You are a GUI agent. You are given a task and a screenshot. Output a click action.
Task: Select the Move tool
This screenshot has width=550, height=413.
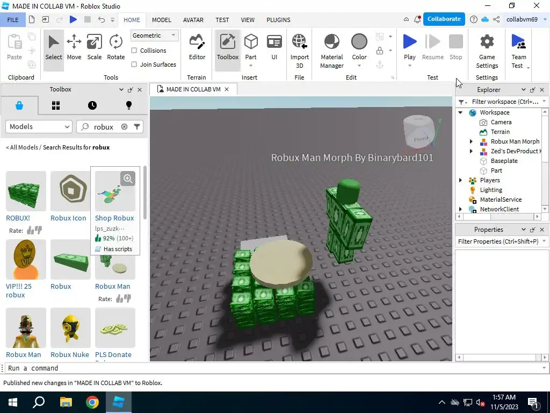coord(74,47)
